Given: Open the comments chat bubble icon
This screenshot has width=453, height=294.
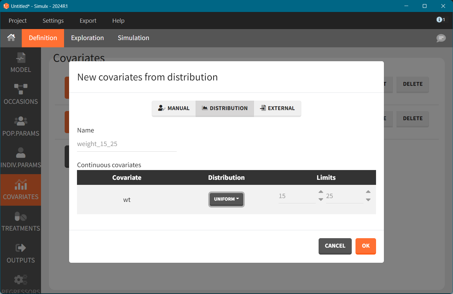Looking at the screenshot, I should [x=441, y=38].
